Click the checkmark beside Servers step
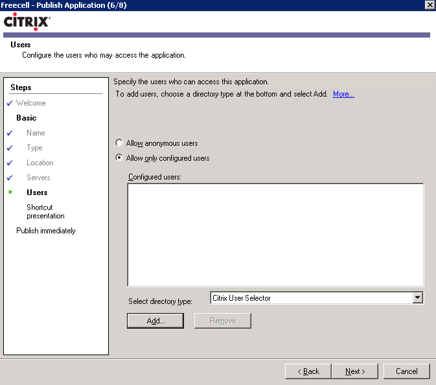Viewport: 436px width, 385px height. (x=10, y=178)
